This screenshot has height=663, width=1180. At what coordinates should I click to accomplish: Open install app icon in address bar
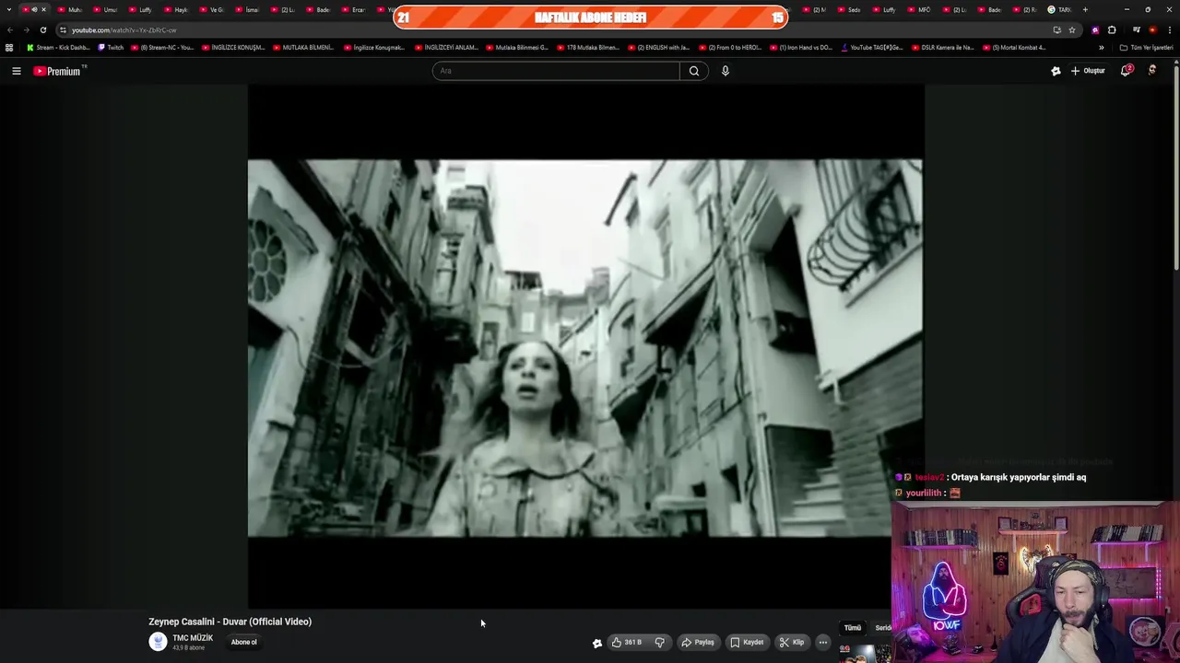click(x=1056, y=29)
